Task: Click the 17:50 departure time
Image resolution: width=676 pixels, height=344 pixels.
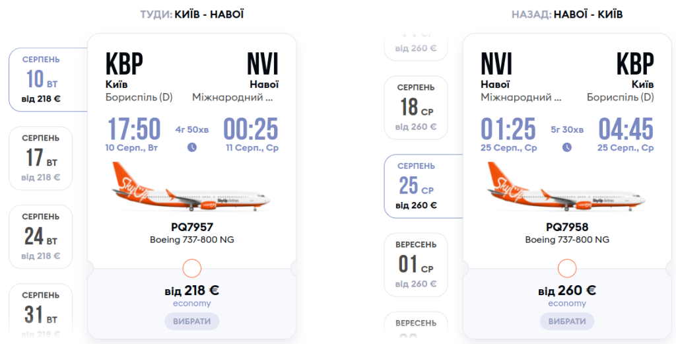Action: [x=133, y=129]
